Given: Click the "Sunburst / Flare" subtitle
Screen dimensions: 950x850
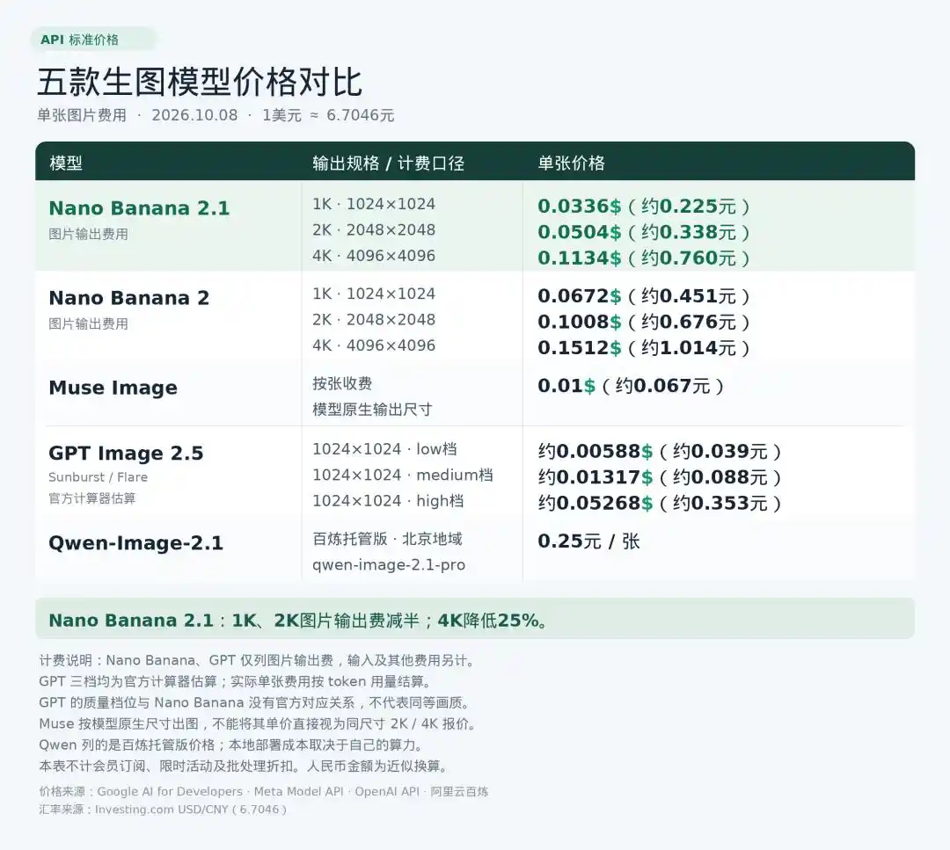Looking at the screenshot, I should [99, 477].
